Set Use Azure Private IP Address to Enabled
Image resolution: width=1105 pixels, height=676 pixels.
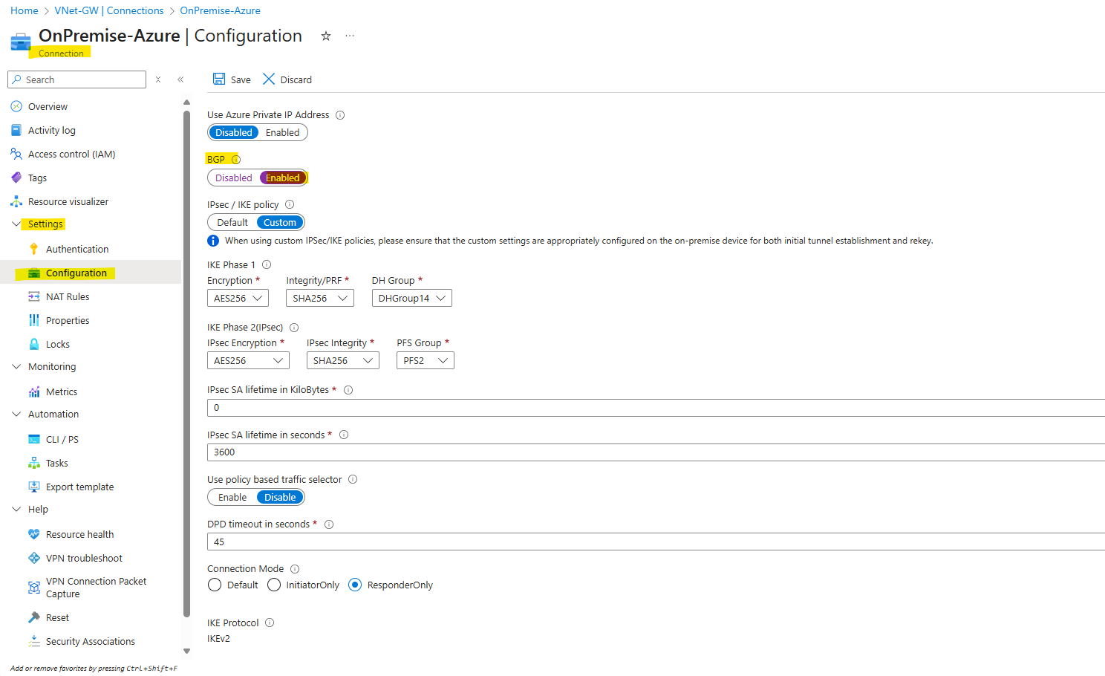click(283, 132)
